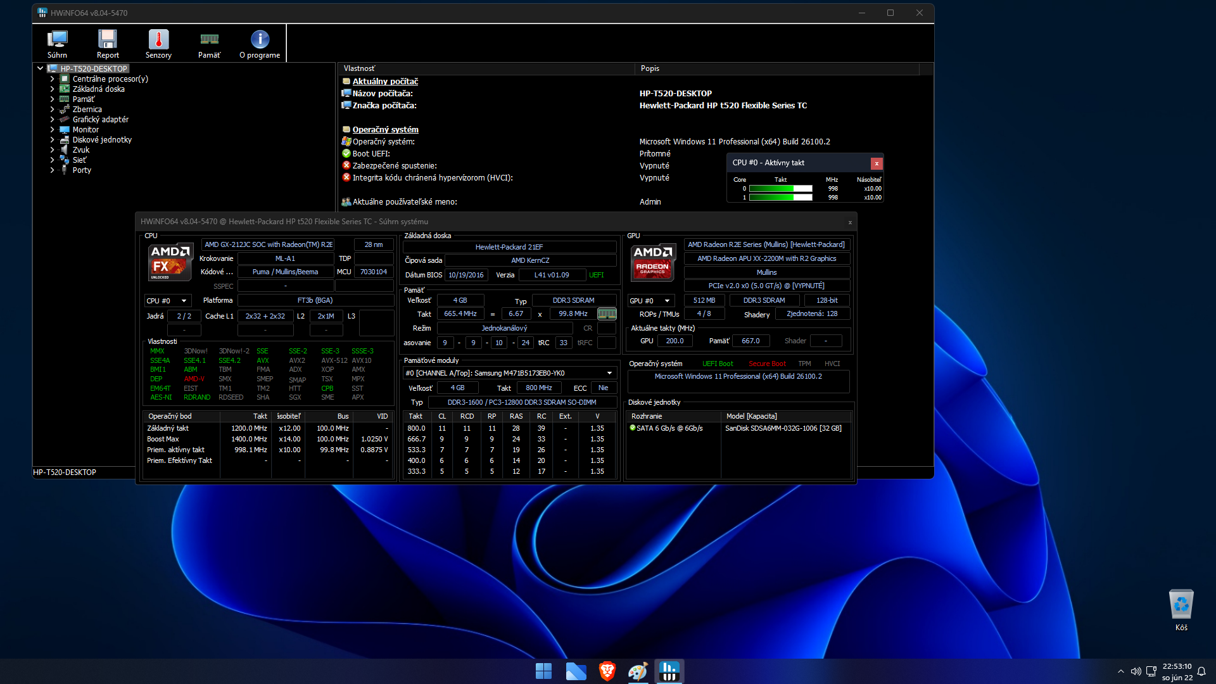The image size is (1216, 684).
Task: Select Sieť in the tree
Action: pyautogui.click(x=79, y=160)
